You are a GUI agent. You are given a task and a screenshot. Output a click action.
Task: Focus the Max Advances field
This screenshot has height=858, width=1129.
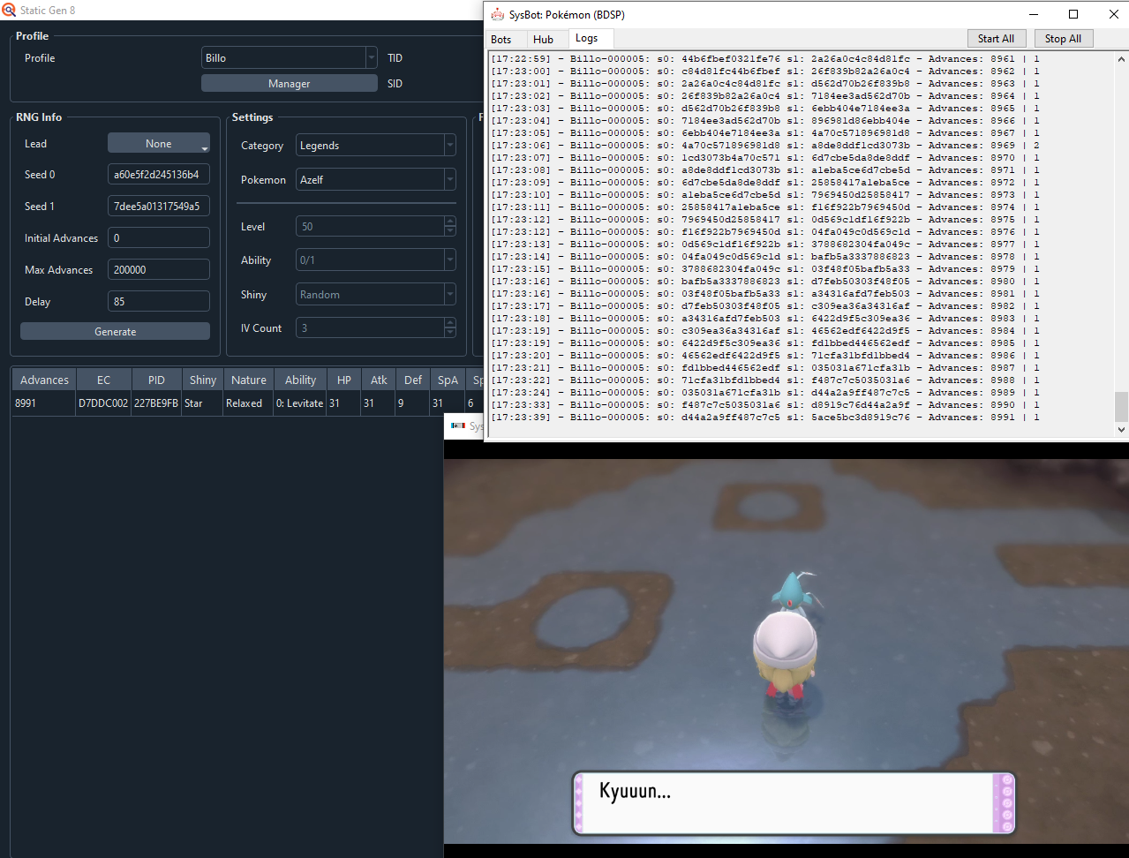[159, 270]
